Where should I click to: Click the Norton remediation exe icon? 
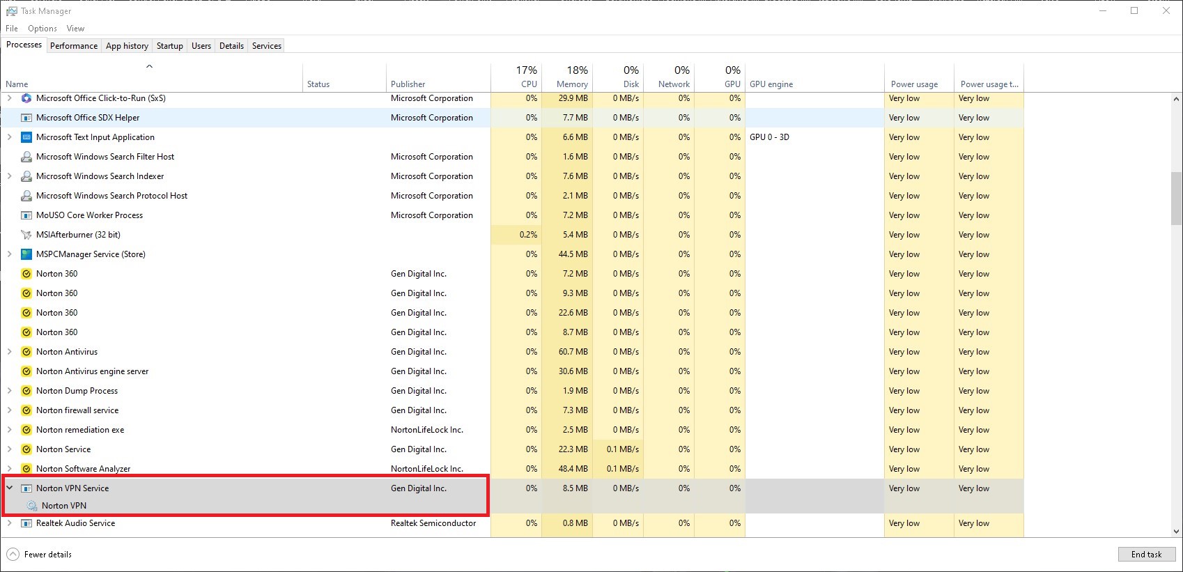[x=26, y=430]
